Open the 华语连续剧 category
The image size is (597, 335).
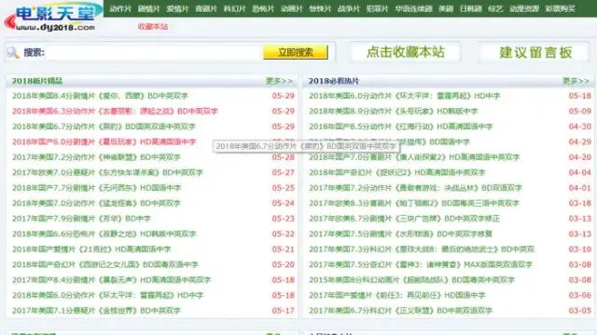(413, 8)
